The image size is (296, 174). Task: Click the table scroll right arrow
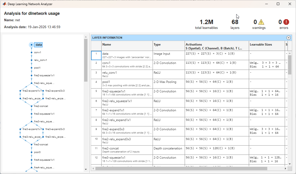pos(285,168)
